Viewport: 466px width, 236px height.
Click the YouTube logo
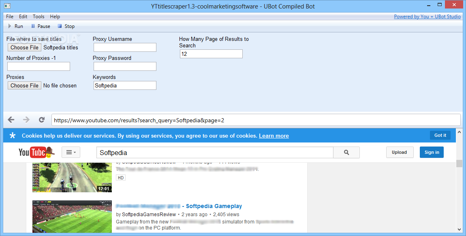pos(36,152)
